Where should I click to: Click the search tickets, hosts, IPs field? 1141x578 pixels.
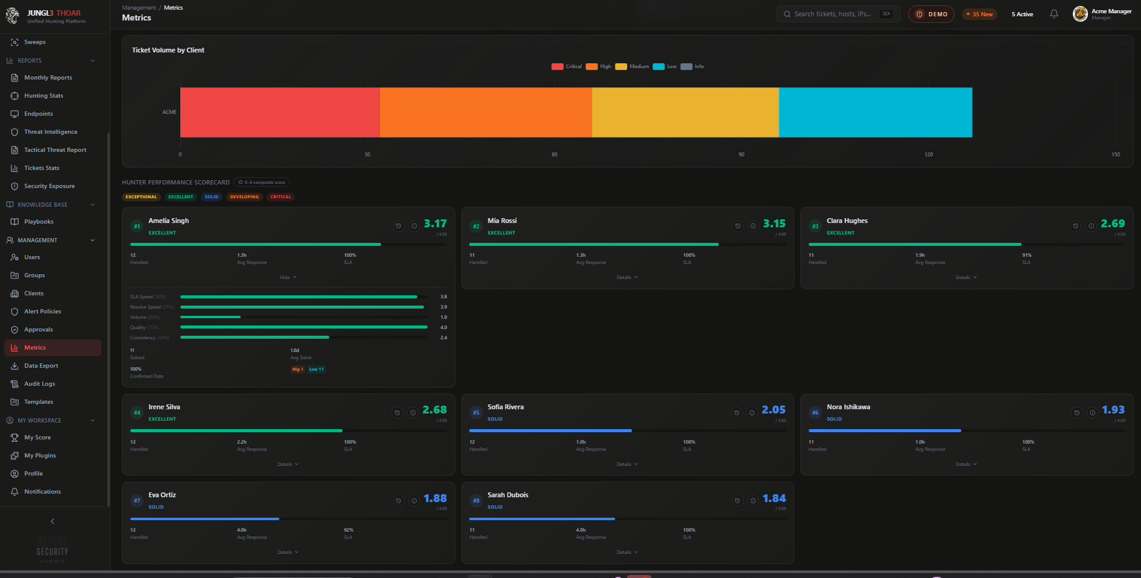(838, 14)
